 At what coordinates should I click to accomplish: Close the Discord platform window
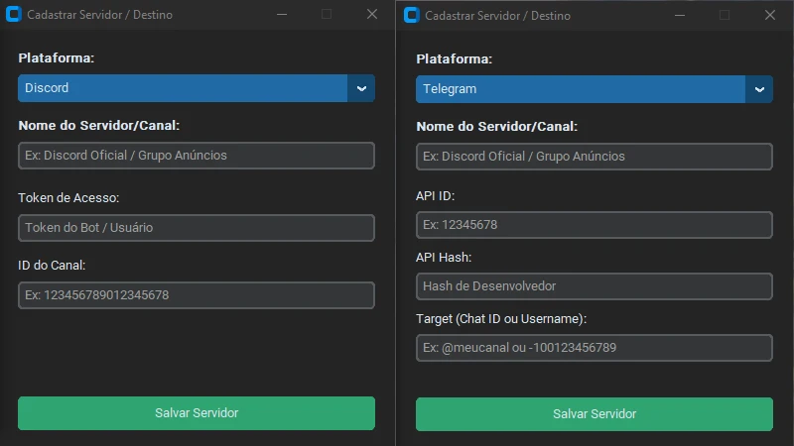pos(372,14)
